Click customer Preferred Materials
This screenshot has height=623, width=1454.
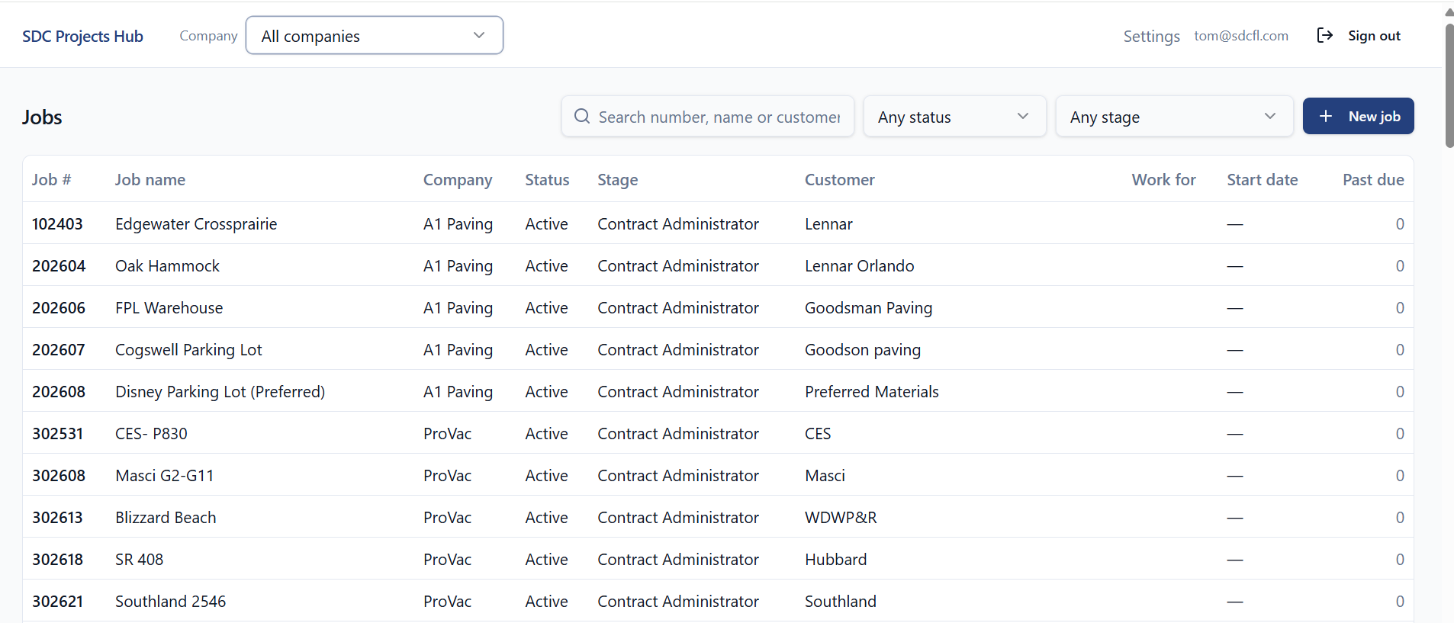click(x=871, y=392)
